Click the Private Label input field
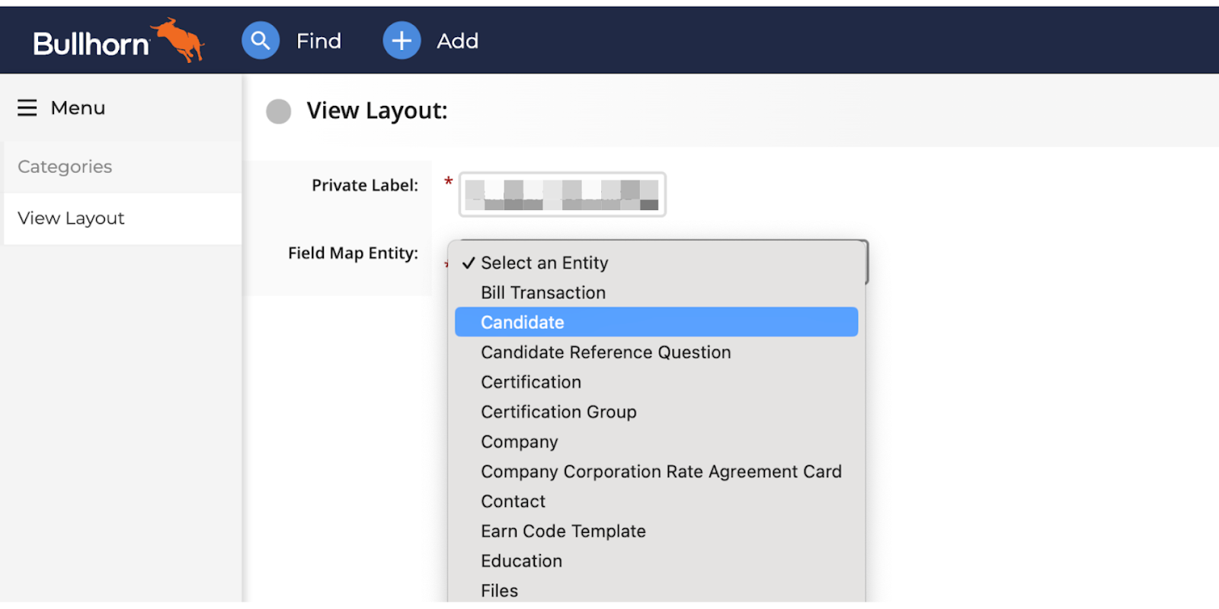The width and height of the screenshot is (1219, 609). click(x=562, y=195)
